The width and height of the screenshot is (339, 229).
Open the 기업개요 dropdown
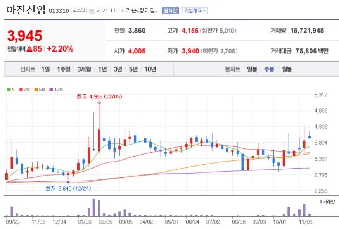click(x=195, y=10)
